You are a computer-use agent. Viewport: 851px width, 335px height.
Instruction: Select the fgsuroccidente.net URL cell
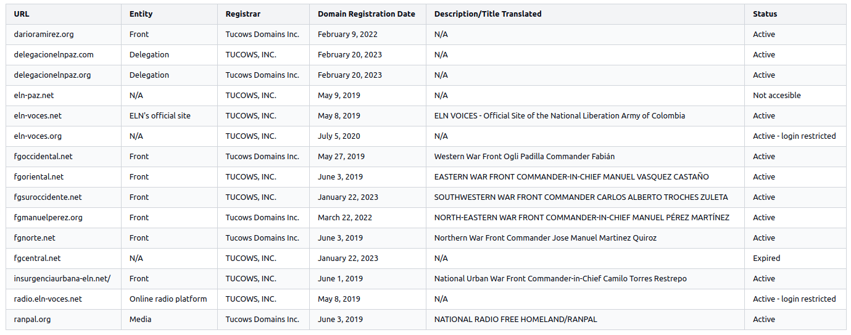point(64,197)
